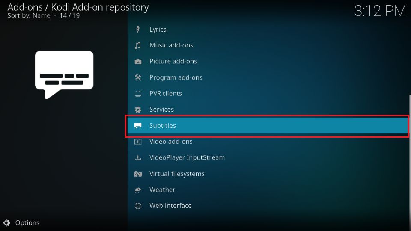This screenshot has height=231, width=411.
Task: Click the Music add-ons note icon
Action: pyautogui.click(x=138, y=46)
